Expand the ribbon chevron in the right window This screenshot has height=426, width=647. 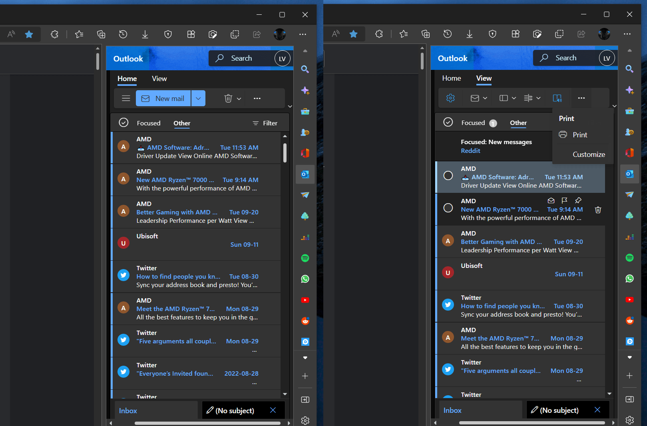point(615,106)
